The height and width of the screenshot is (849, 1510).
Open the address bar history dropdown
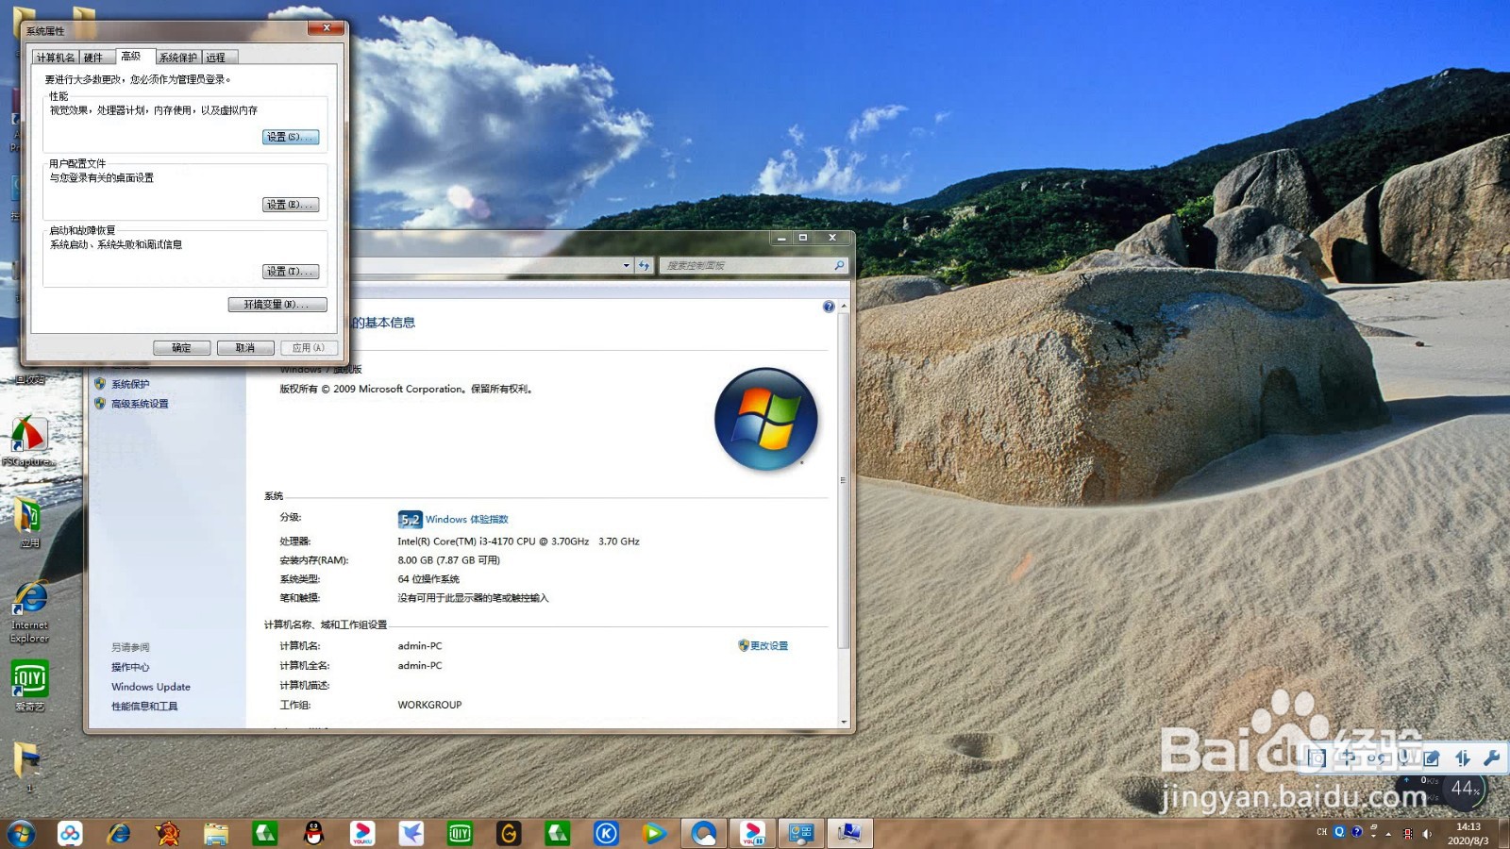click(x=626, y=266)
